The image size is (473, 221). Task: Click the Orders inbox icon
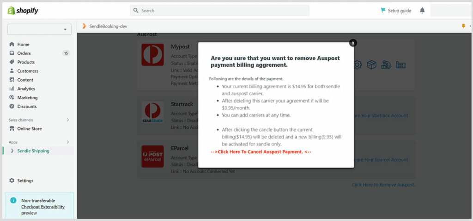[12, 53]
